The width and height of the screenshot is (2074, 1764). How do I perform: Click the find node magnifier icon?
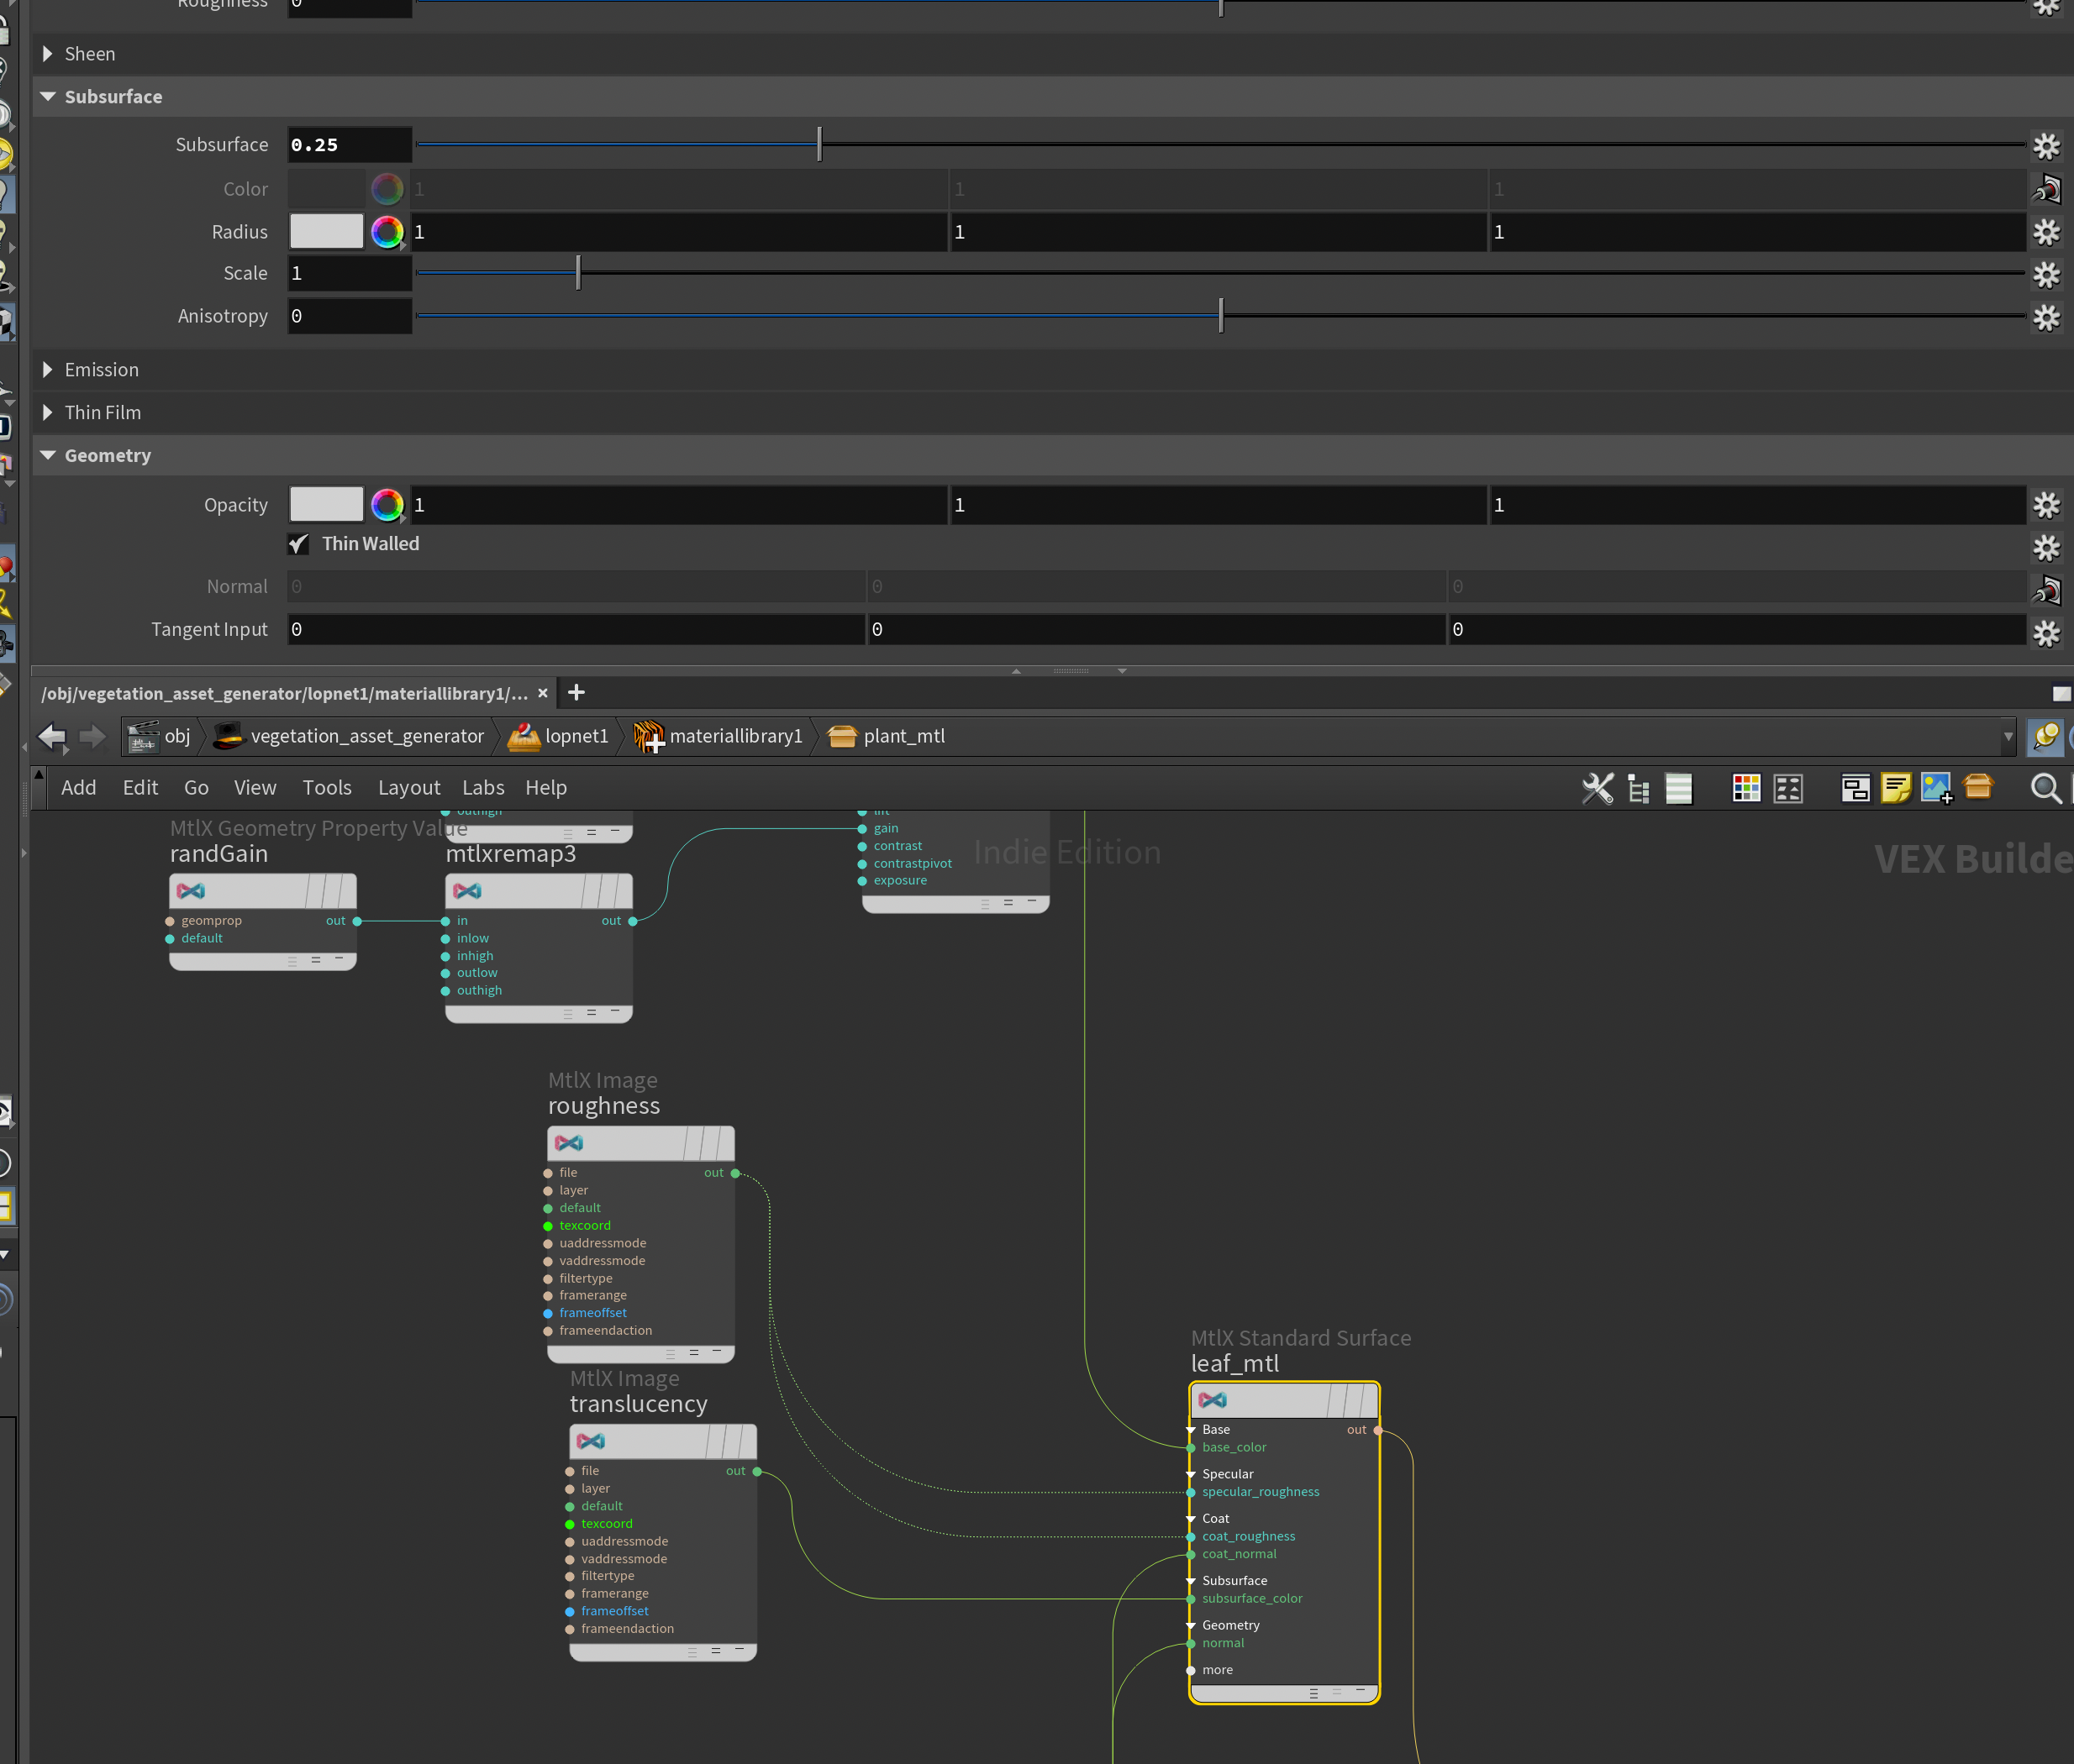pos(2045,788)
